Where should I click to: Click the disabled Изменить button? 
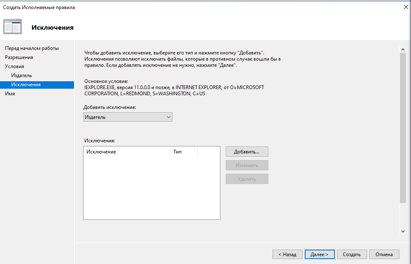247,165
